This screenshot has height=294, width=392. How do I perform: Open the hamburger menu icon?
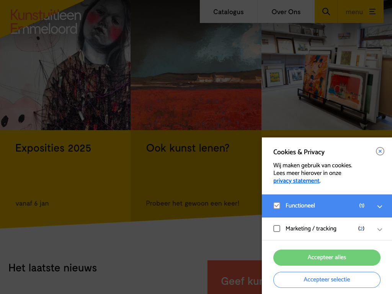(372, 11)
